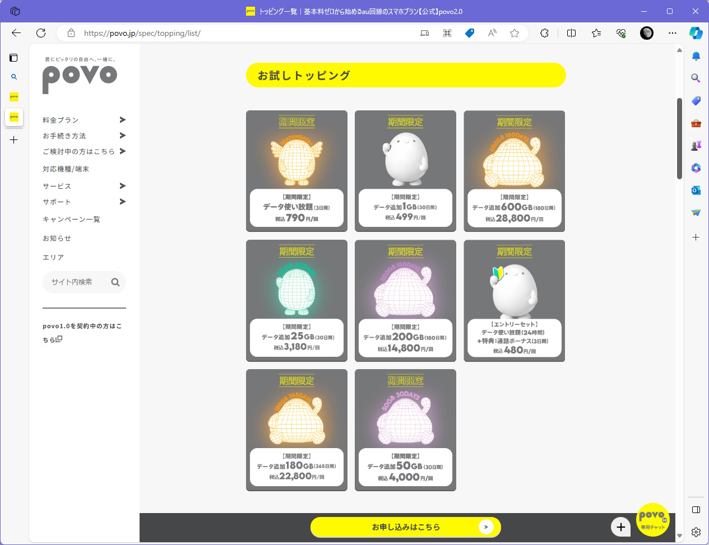Select the データ使い放題 3日間 790円 topping card
The height and width of the screenshot is (545, 709).
click(x=296, y=171)
